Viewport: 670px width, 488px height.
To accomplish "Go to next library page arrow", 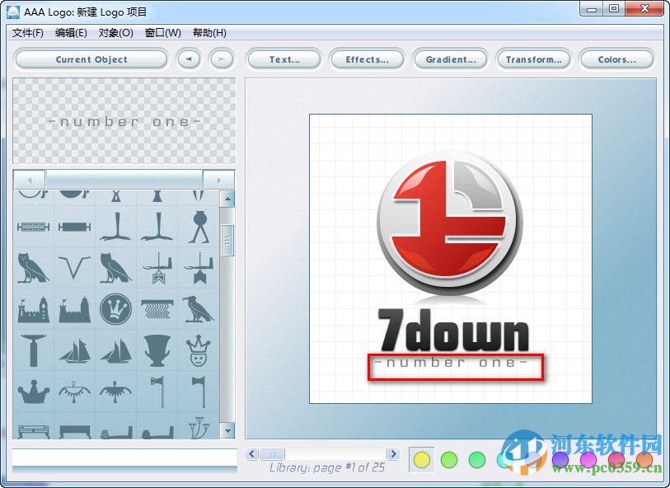I will coord(393,453).
